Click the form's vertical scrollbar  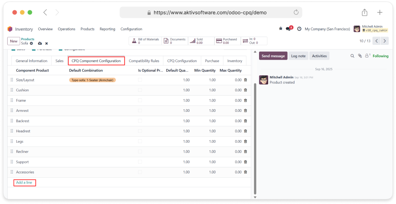pos(255,137)
